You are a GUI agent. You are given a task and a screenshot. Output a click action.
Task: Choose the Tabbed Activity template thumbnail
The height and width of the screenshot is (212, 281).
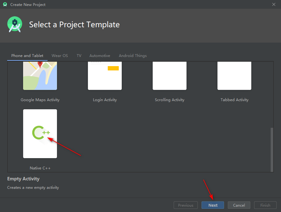234,76
